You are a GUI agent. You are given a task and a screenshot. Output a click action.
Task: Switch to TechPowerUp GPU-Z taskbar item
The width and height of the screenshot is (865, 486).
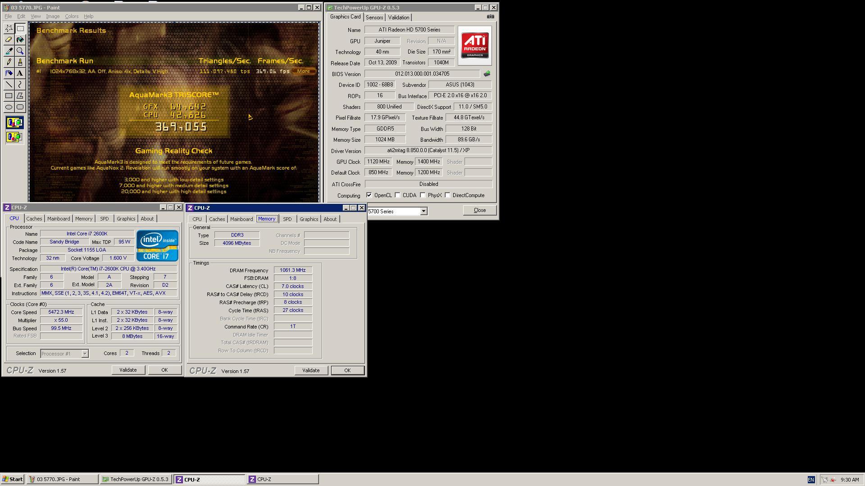click(x=136, y=479)
